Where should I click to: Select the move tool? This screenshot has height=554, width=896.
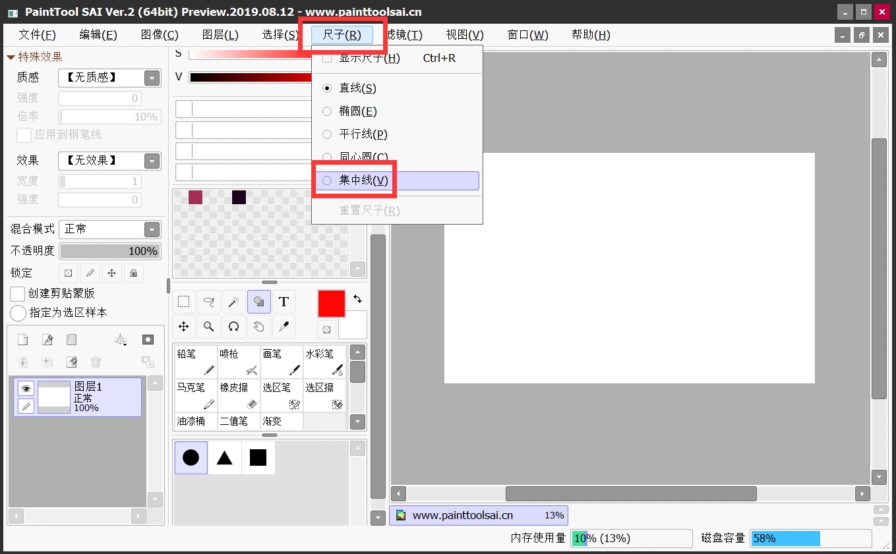(x=184, y=326)
